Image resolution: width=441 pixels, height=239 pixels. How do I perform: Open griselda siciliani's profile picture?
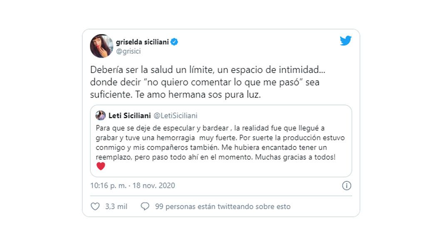102,46
